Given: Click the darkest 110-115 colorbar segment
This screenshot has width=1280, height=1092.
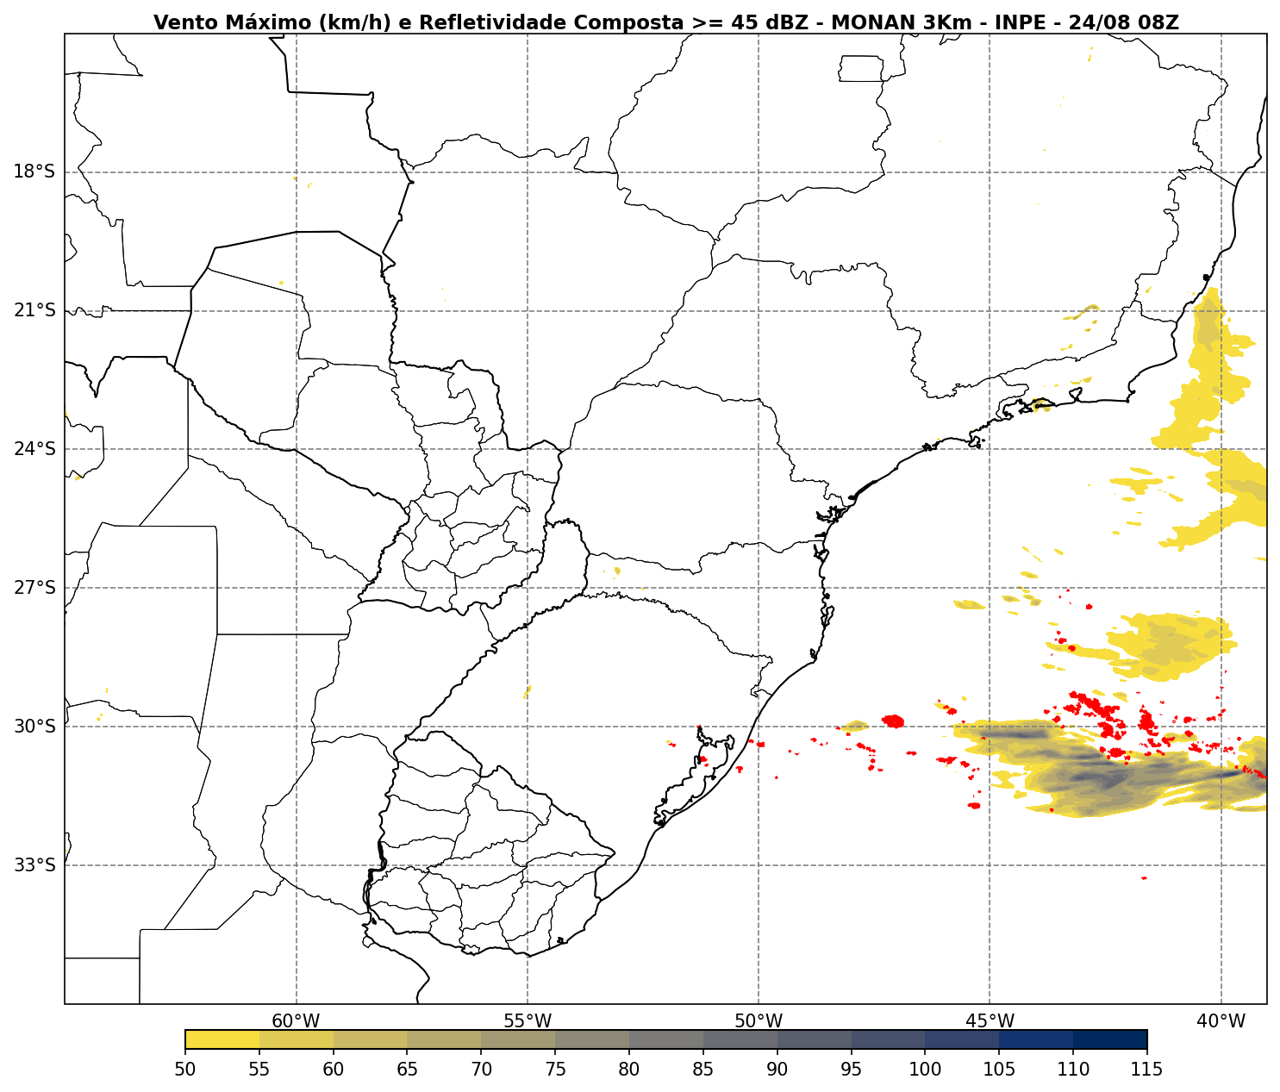Looking at the screenshot, I should (1110, 1039).
